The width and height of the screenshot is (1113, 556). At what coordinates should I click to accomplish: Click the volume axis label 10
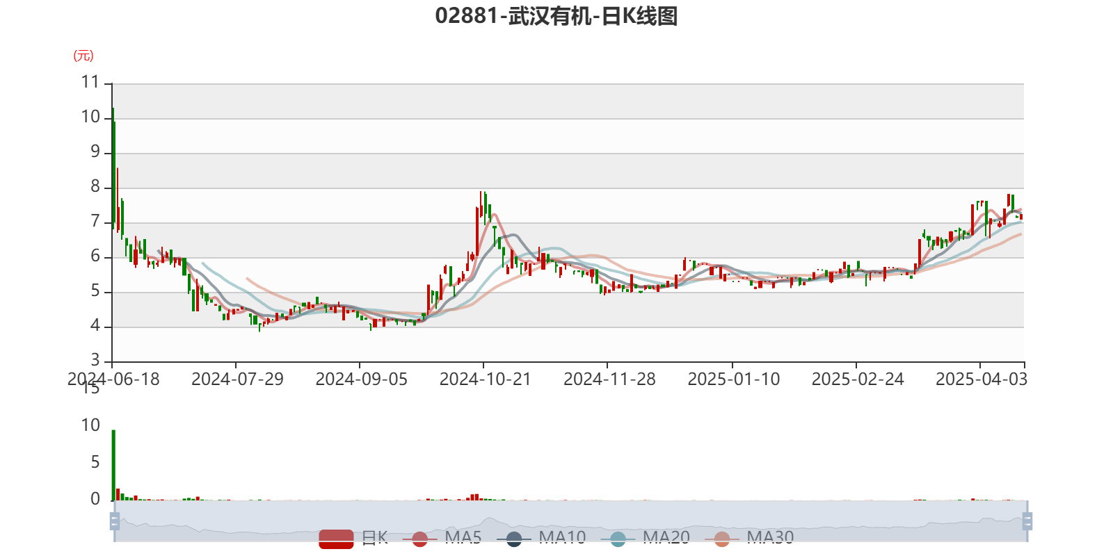[x=90, y=425]
